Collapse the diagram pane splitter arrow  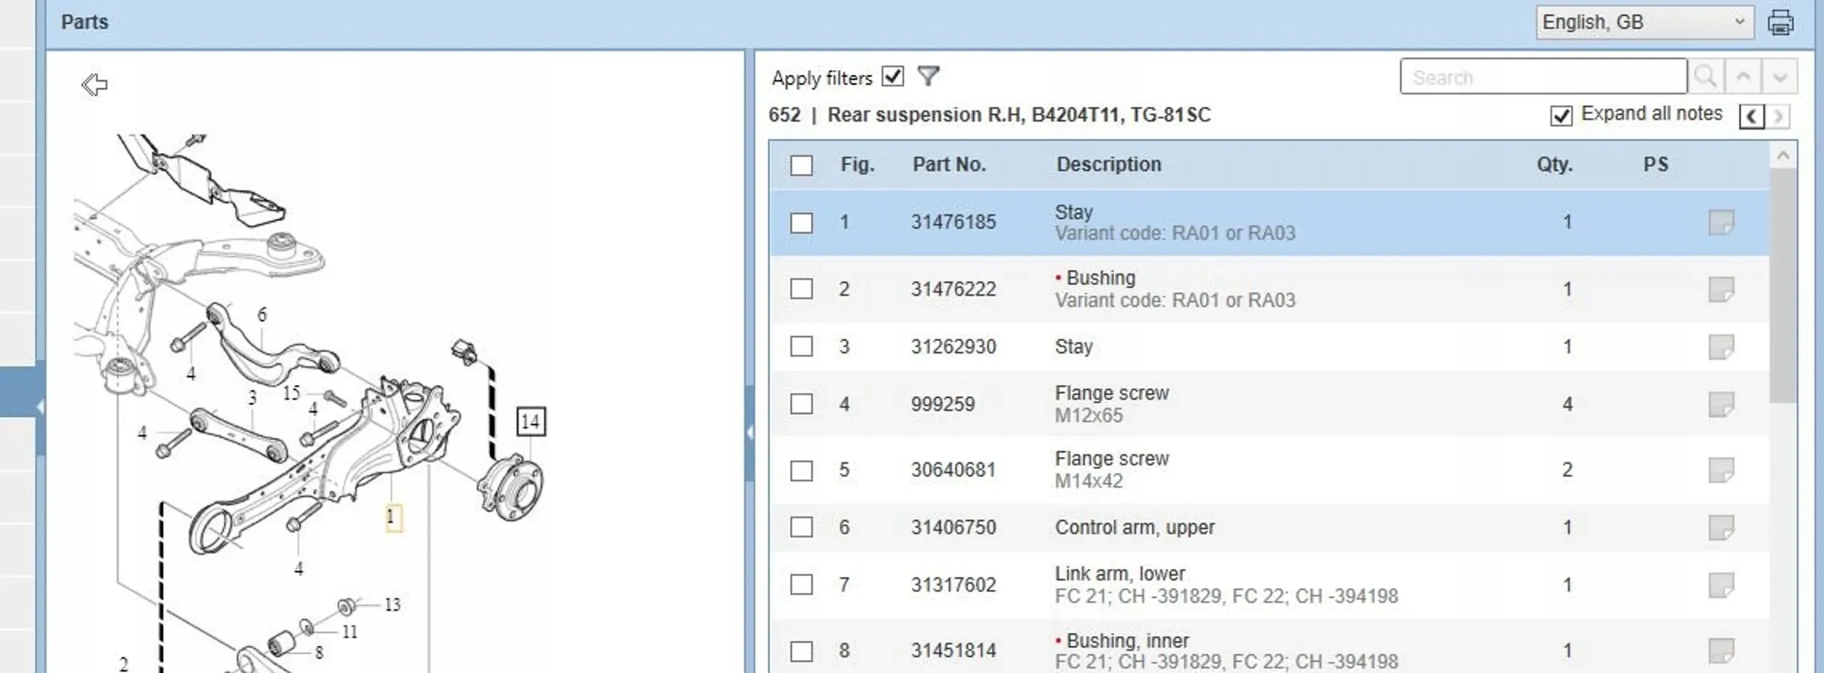pyautogui.click(x=749, y=432)
